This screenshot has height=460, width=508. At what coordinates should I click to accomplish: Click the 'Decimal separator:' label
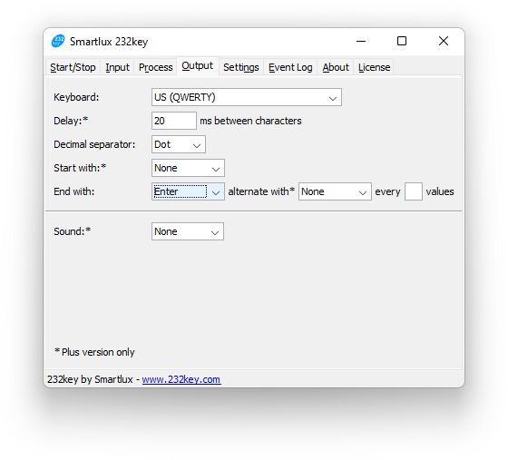click(94, 144)
